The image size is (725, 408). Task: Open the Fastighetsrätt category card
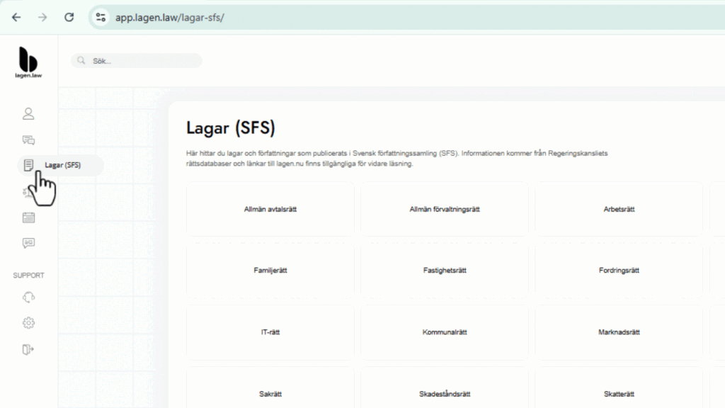(445, 271)
